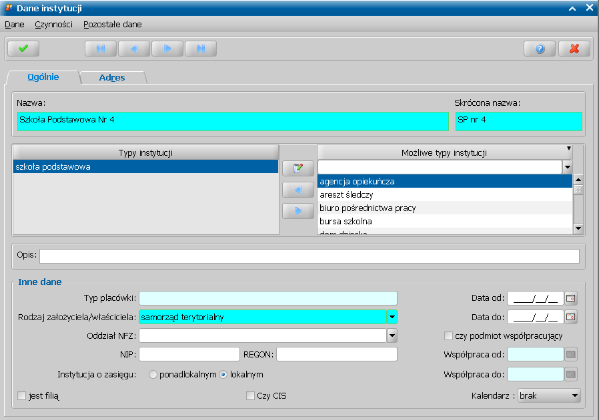The image size is (599, 420).
Task: Click the Nazwa field 'Szkoła Podstawowa Nr 4'
Action: 233,121
